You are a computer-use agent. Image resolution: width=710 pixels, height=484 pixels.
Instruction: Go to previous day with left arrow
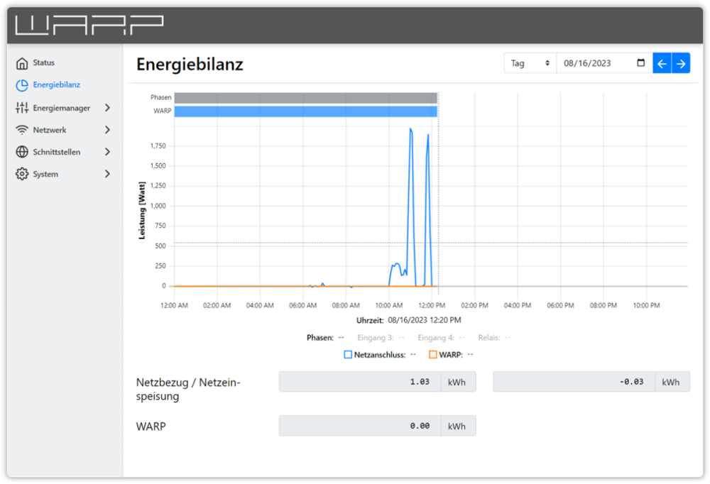point(662,63)
